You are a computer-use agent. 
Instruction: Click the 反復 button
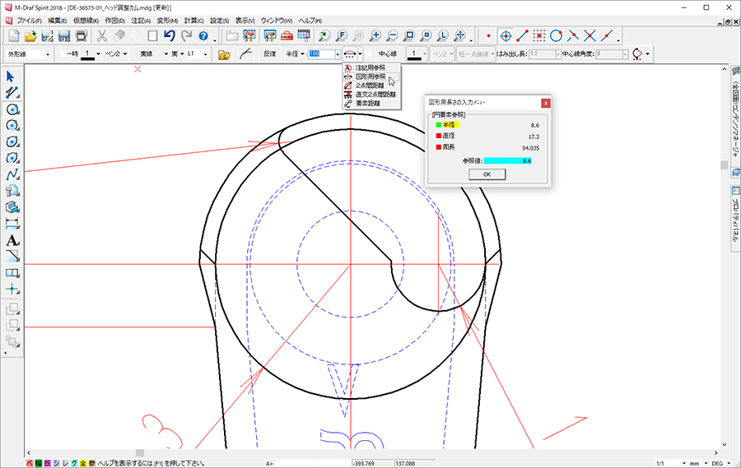click(269, 54)
